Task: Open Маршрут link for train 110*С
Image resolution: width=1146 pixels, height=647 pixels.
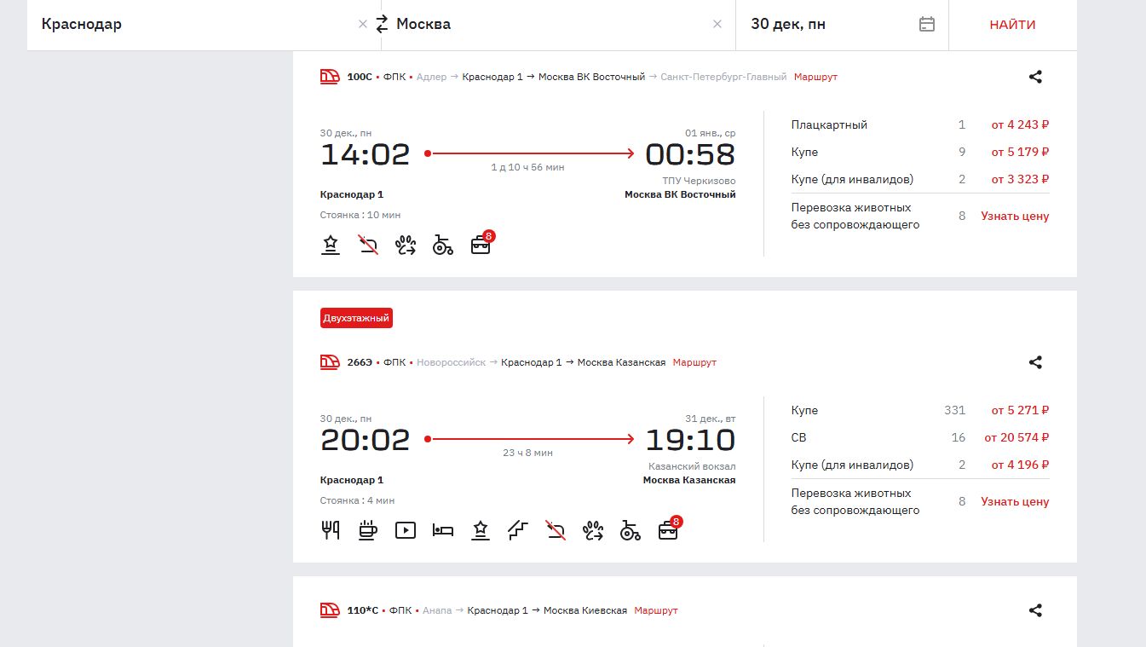Action: [656, 610]
